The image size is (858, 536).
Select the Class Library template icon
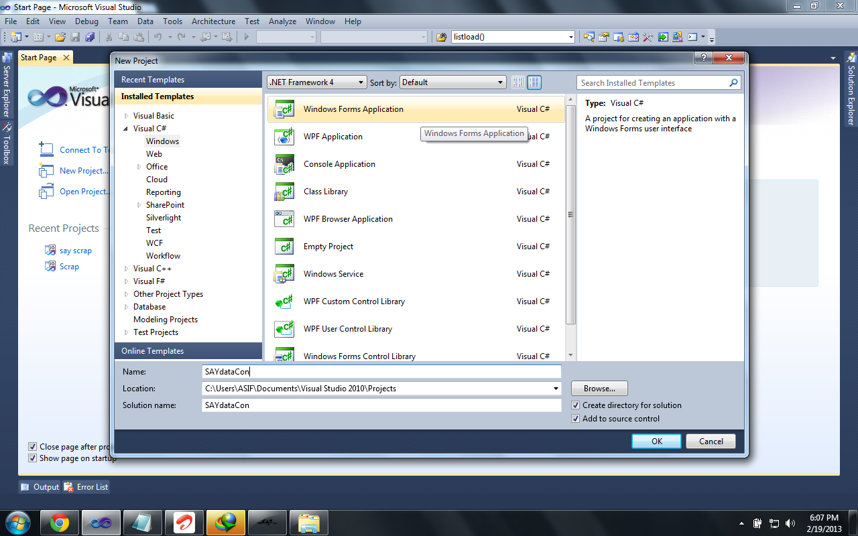(284, 192)
